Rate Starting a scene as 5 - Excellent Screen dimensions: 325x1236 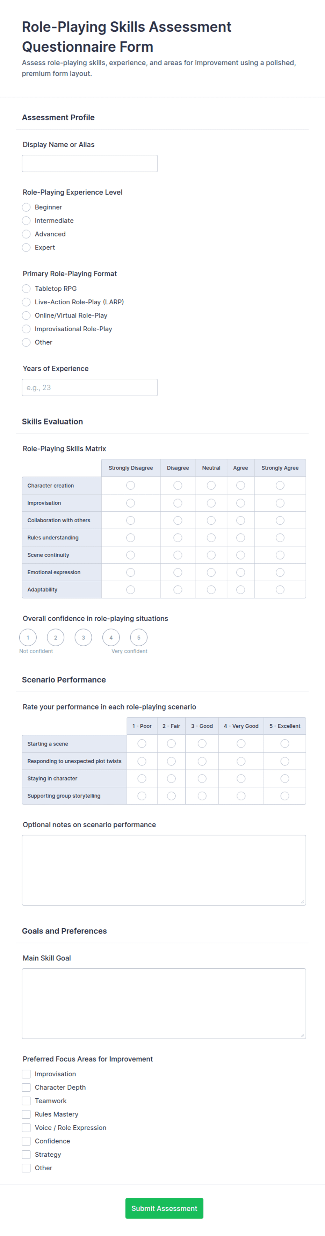pyautogui.click(x=285, y=743)
